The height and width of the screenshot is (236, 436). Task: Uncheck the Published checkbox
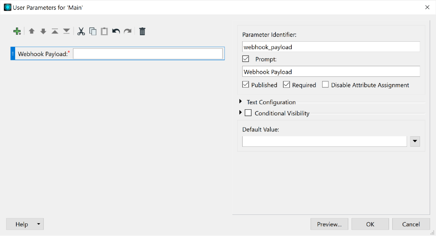(x=245, y=85)
